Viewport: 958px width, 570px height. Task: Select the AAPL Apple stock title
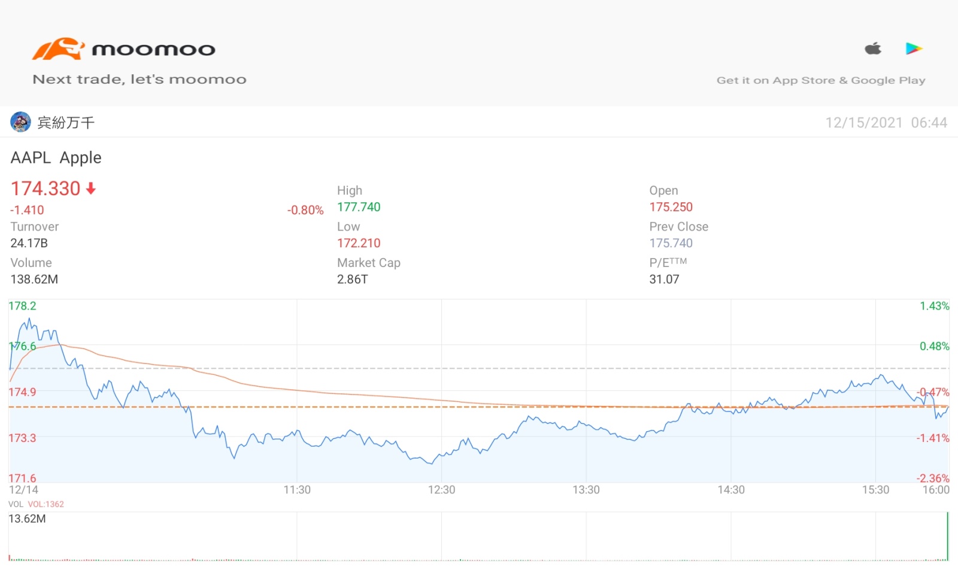pyautogui.click(x=56, y=157)
